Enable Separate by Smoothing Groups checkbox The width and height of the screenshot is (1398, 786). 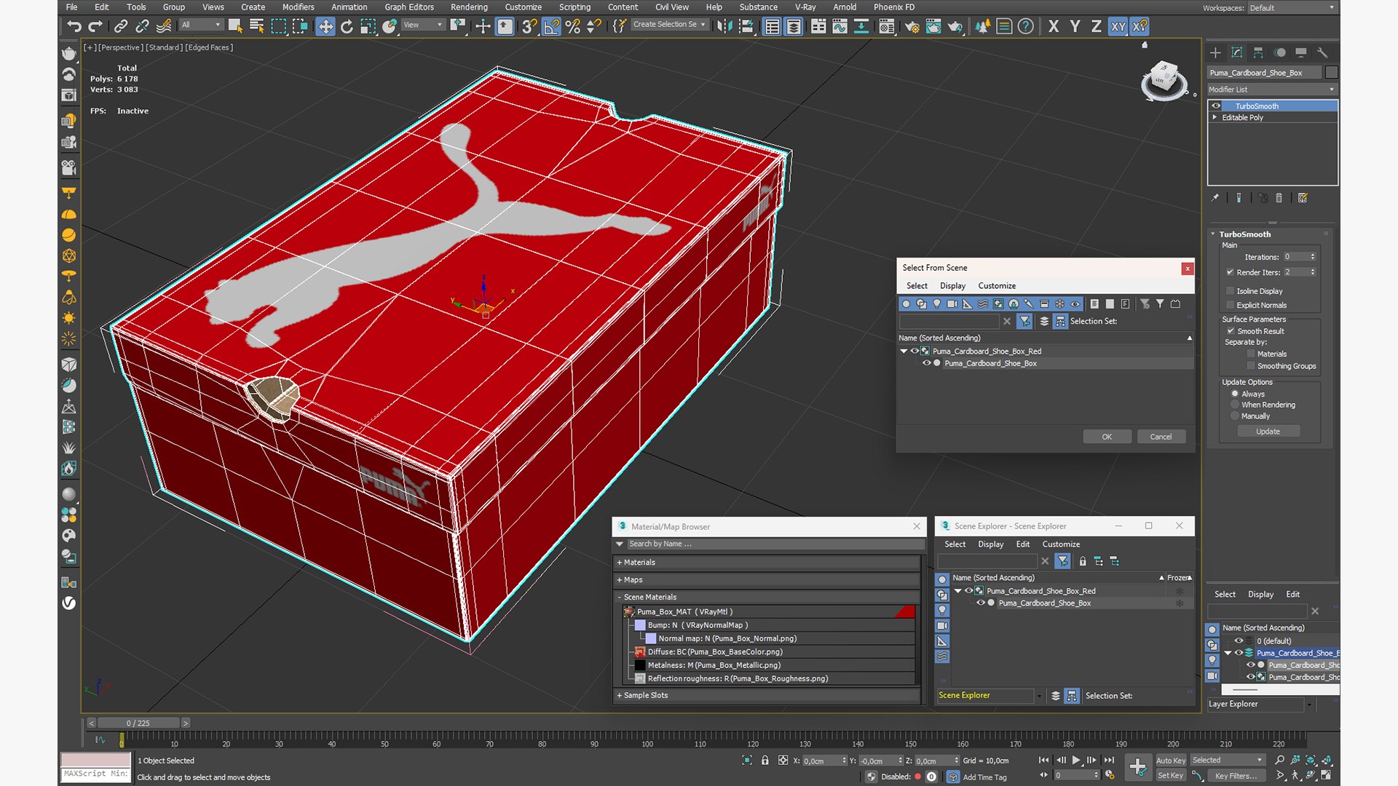click(1251, 366)
